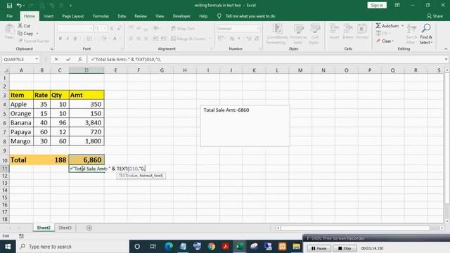Screen dimensions: 450x253
Task: Open the File tab
Action: coord(9,16)
